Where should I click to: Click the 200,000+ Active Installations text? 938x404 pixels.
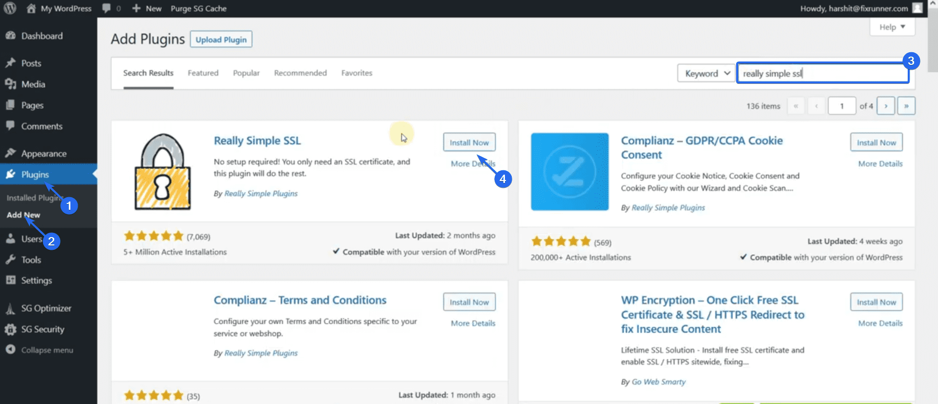click(581, 257)
